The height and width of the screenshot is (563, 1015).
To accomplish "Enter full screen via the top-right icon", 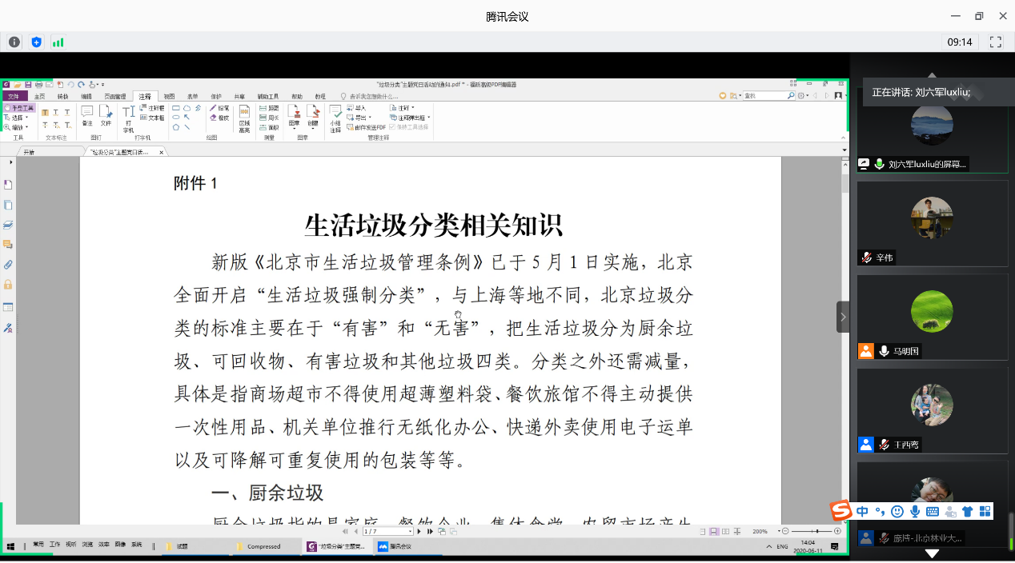I will pyautogui.click(x=996, y=42).
